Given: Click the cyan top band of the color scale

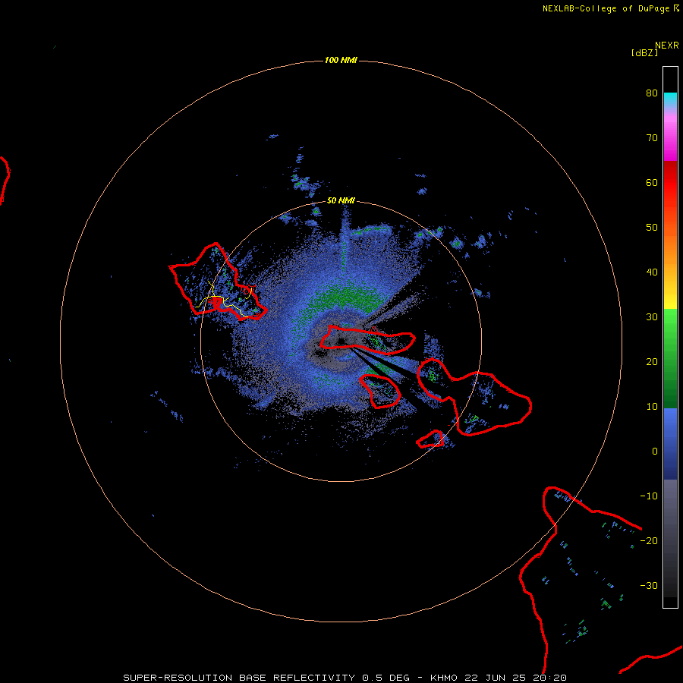Looking at the screenshot, I should click(x=670, y=96).
